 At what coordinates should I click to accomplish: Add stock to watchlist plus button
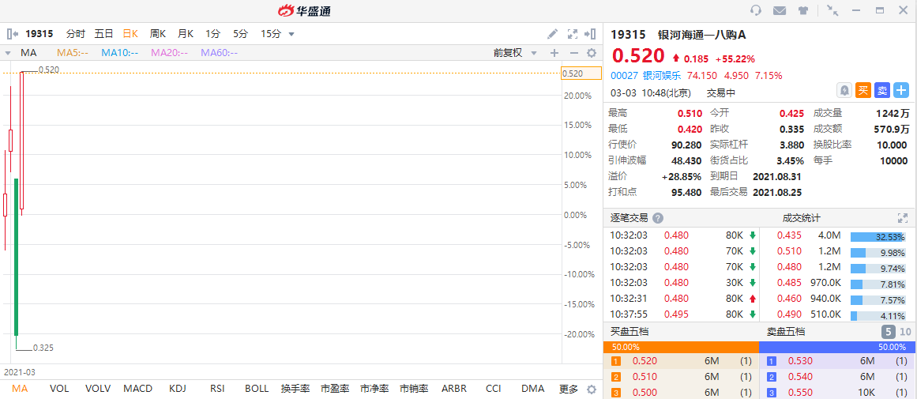pyautogui.click(x=901, y=91)
